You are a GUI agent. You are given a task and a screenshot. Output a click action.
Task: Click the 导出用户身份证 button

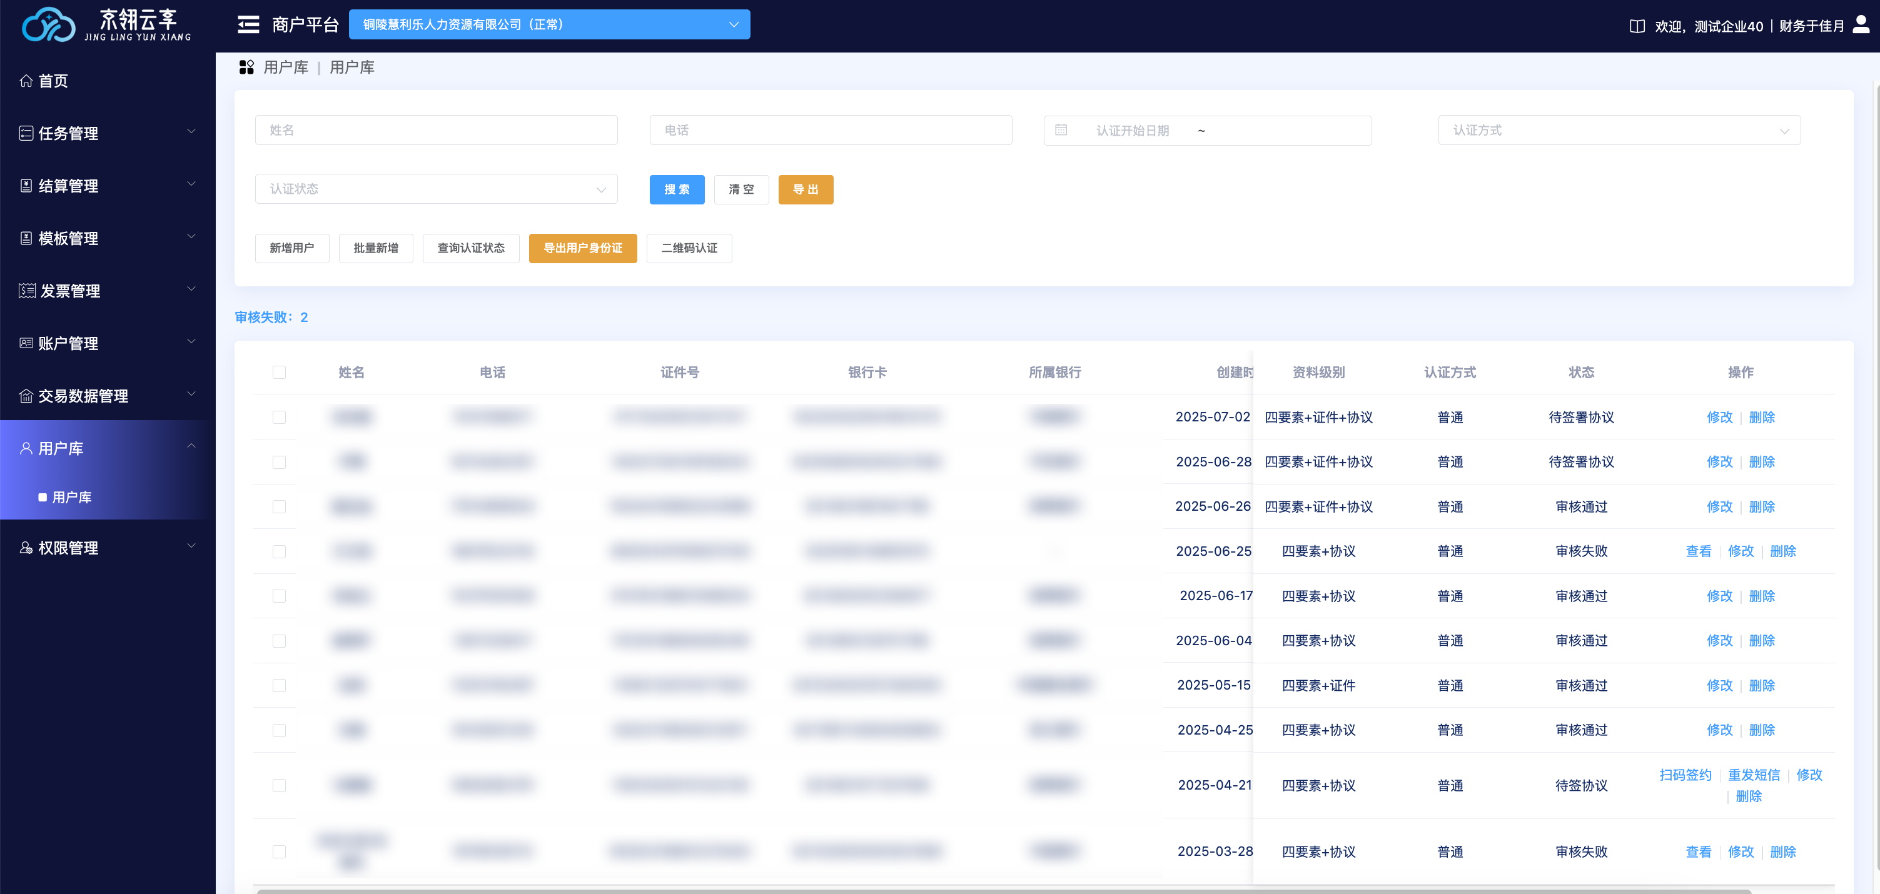[582, 248]
